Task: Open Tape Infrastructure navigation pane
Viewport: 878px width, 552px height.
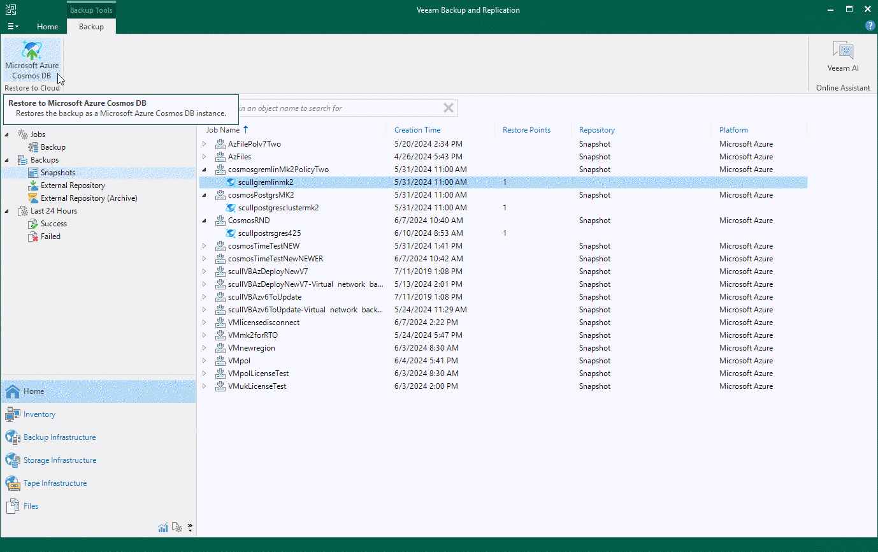Action: click(x=98, y=483)
